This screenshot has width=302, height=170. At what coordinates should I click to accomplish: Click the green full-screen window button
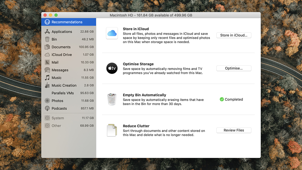click(x=56, y=15)
